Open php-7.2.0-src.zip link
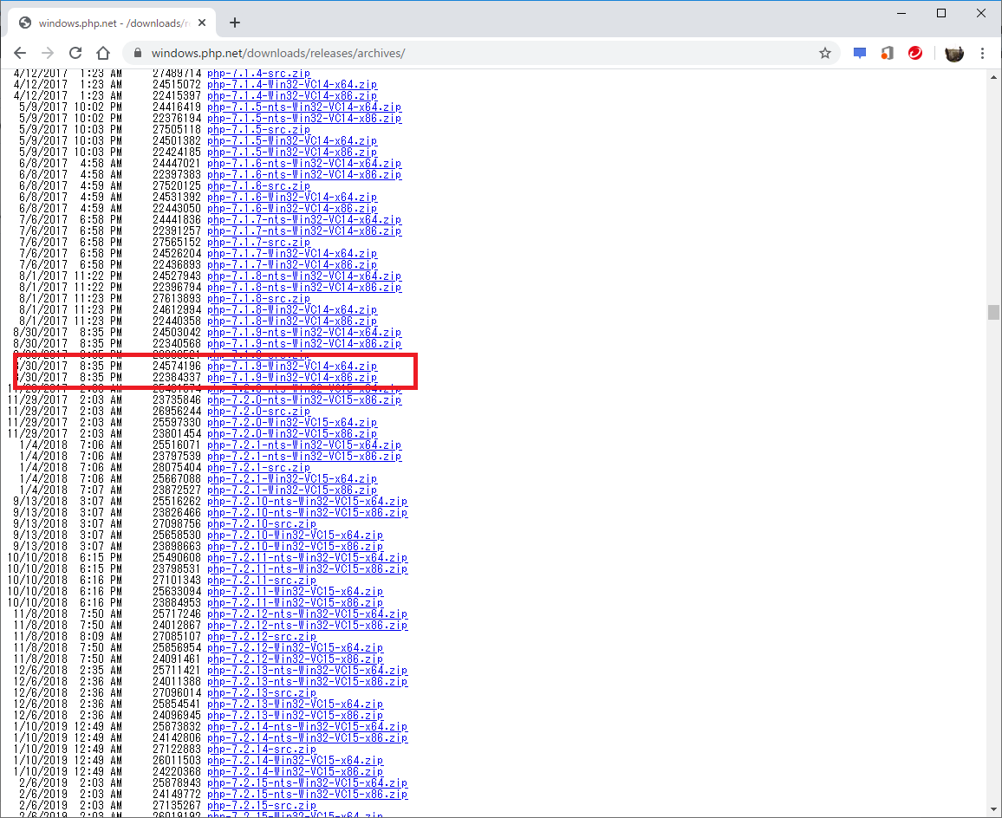Viewport: 1002px width, 818px height. 259,412
